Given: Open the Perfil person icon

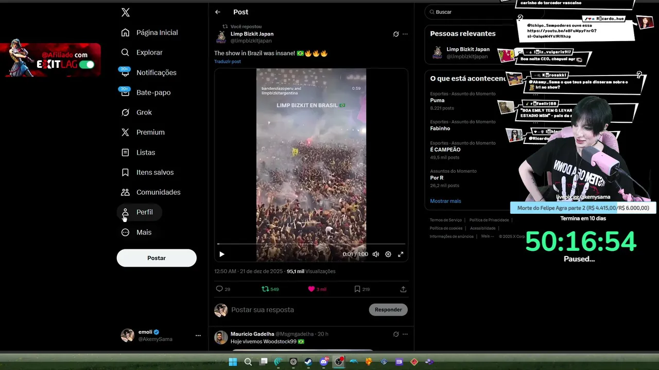Looking at the screenshot, I should point(125,212).
